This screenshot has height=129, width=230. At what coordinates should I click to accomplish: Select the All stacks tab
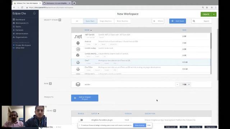coord(77,21)
